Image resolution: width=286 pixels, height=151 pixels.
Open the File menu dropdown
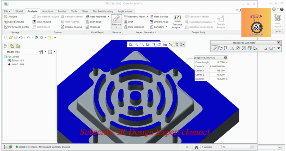coord(7,11)
